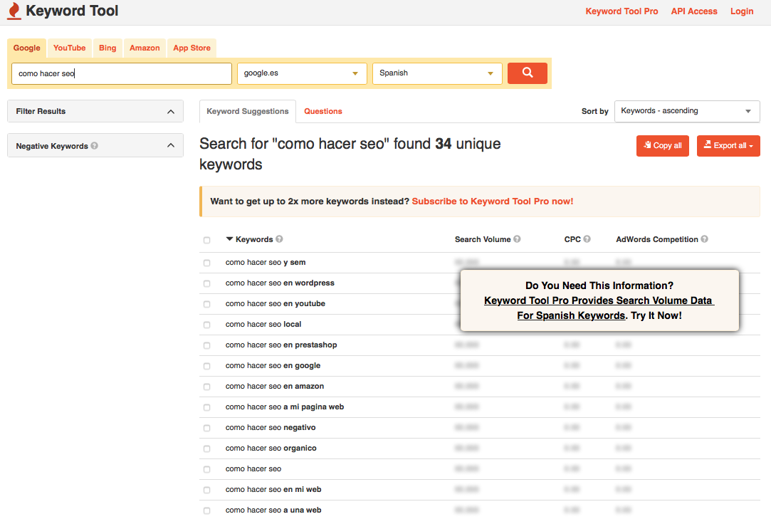Click popup link about Search Volume Data
This screenshot has width=771, height=519.
click(x=599, y=308)
